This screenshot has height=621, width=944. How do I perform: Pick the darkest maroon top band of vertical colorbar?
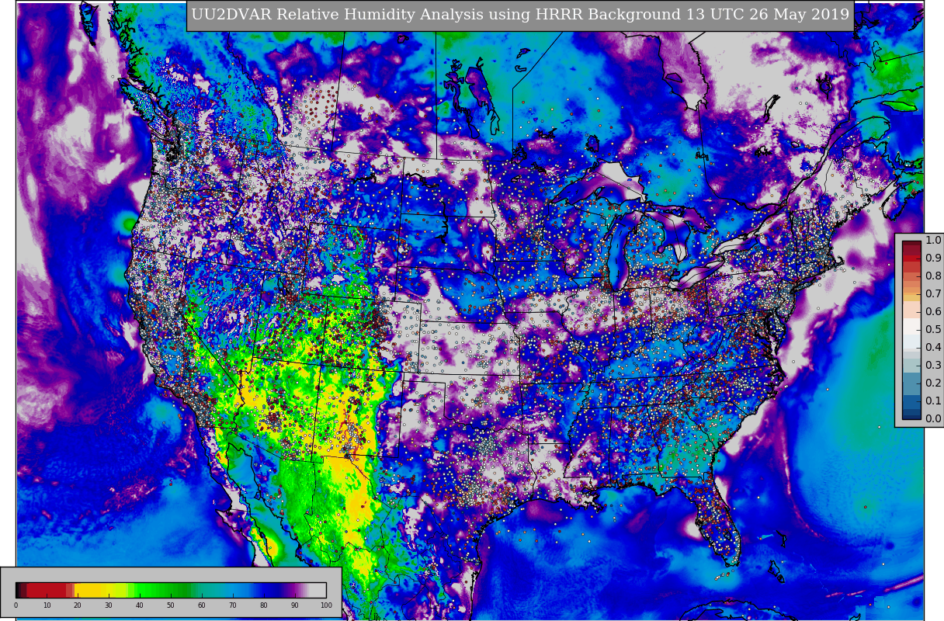(911, 243)
